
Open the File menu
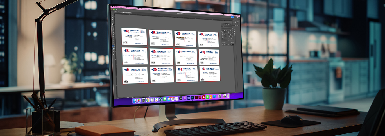pos(121,7)
